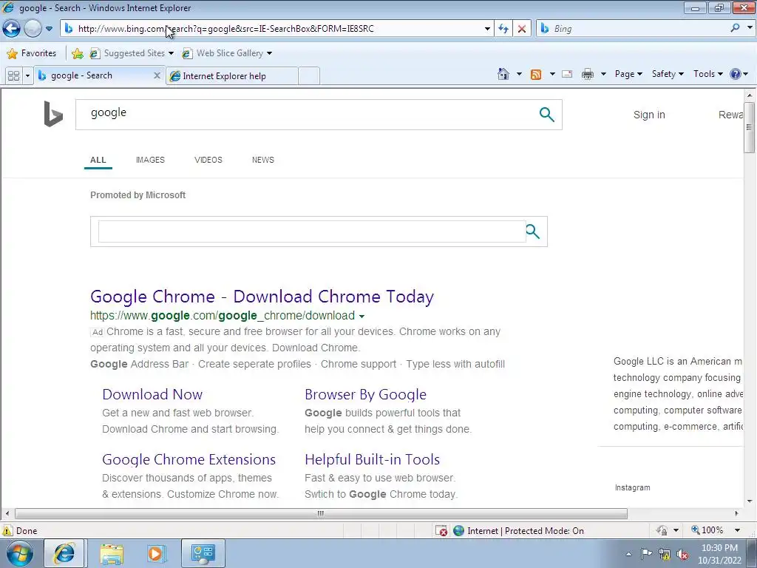Go back with the browser Back arrow

(12, 29)
